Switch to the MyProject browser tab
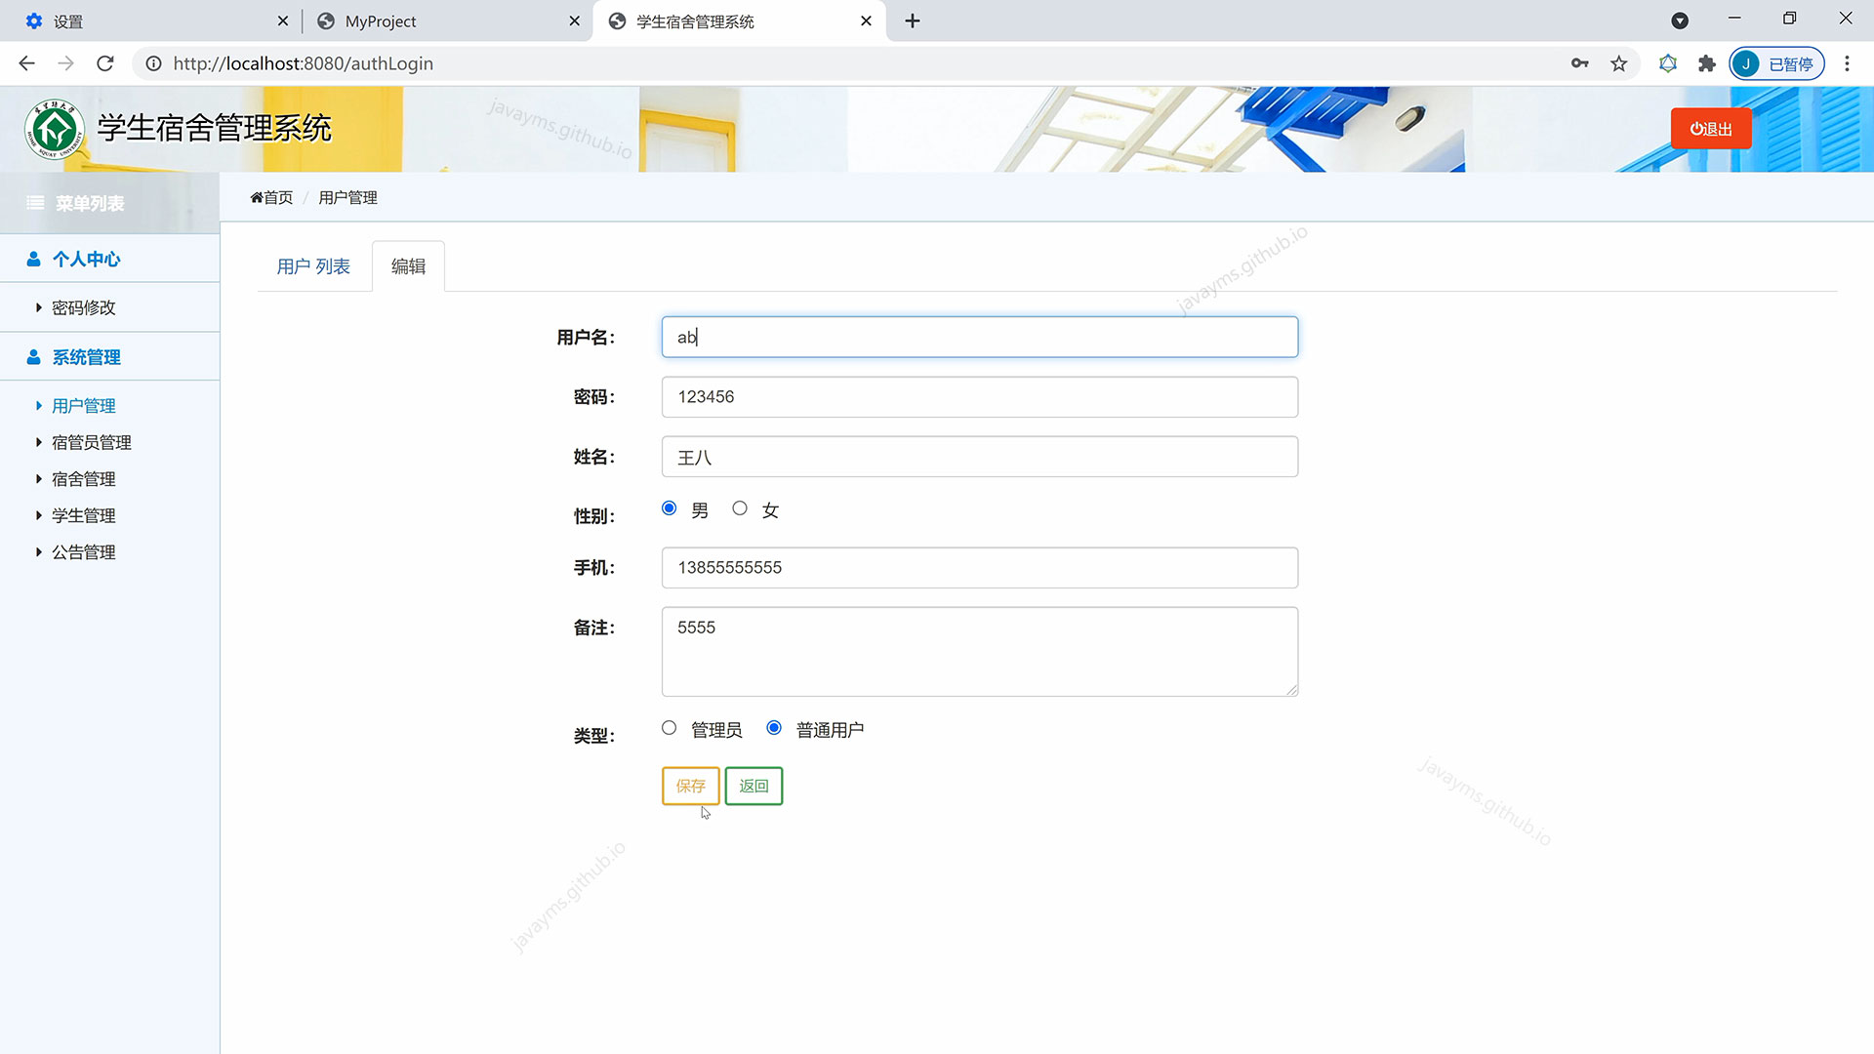Viewport: 1874px width, 1054px height. tap(383, 20)
